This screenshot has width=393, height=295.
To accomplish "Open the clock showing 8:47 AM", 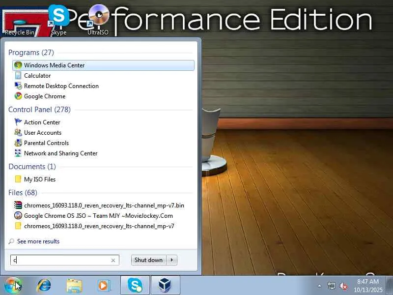I will click(x=367, y=281).
